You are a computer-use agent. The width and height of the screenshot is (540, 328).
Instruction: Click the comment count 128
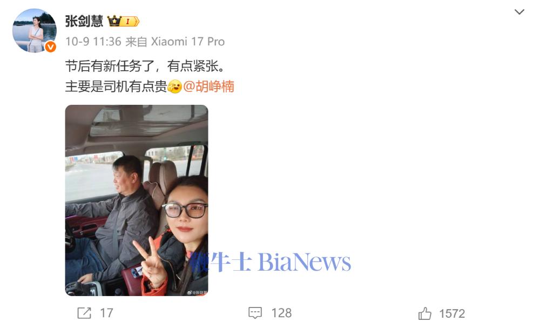coord(281,313)
